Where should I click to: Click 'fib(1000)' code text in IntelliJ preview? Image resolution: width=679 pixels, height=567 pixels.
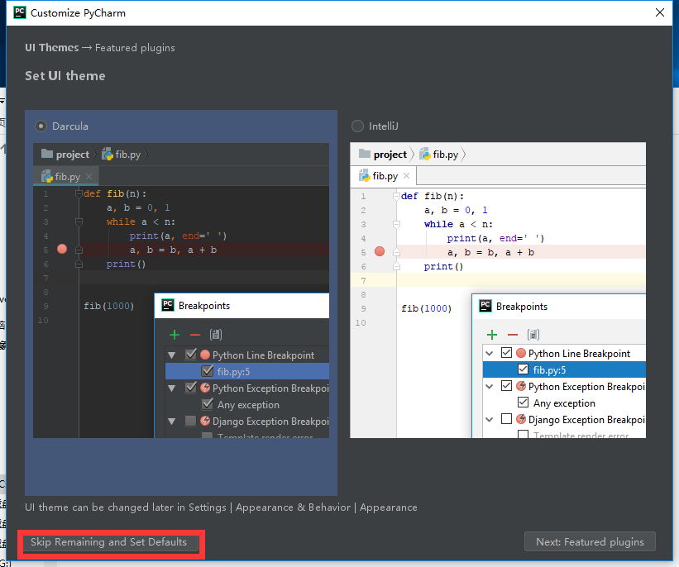[x=427, y=308]
